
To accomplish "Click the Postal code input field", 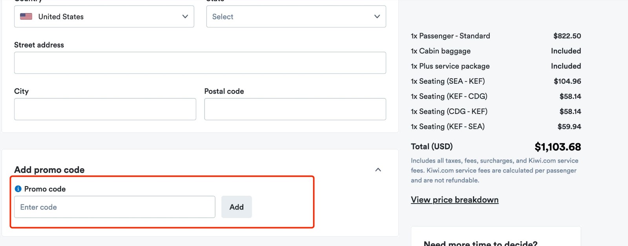I will (295, 109).
